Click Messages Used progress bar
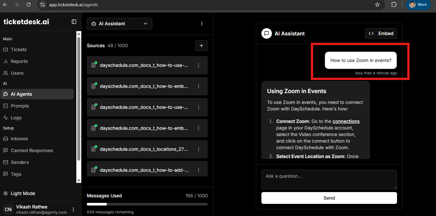Image resolution: width=436 pixels, height=216 pixels. click(x=147, y=204)
